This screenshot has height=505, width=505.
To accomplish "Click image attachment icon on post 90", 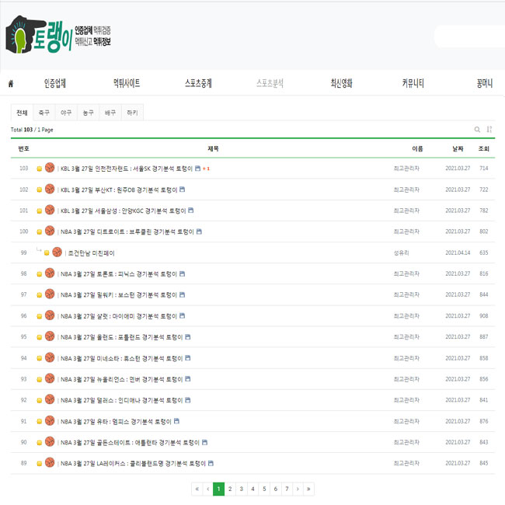I will [x=204, y=442].
